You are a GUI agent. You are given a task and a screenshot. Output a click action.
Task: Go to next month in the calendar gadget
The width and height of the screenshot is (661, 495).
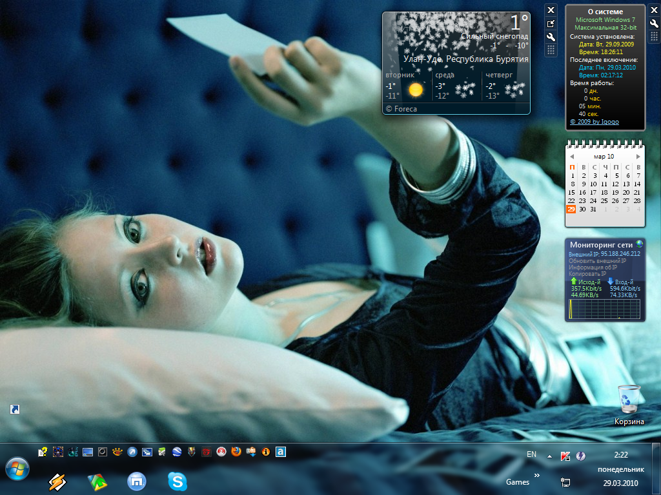pos(638,156)
